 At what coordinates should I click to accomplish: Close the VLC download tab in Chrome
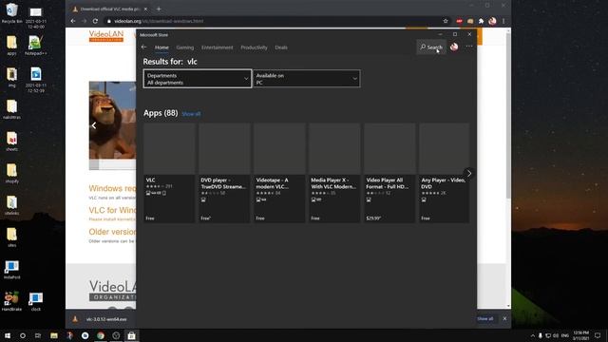145,9
